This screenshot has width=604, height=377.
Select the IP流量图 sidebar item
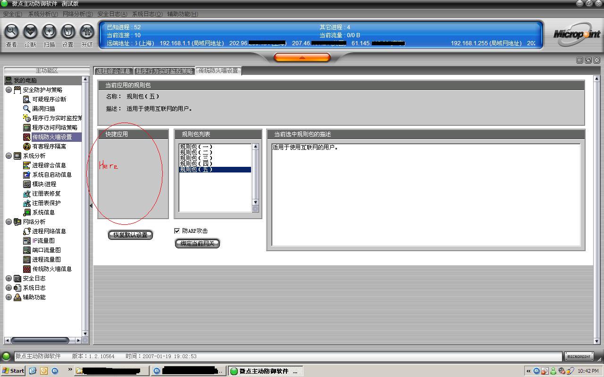pos(43,241)
